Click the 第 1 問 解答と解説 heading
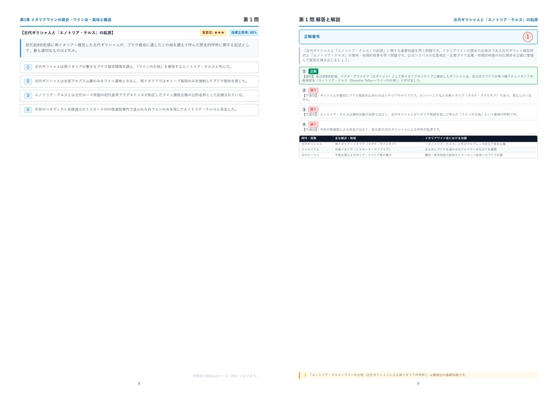This screenshot has height=395, width=558. pyautogui.click(x=319, y=20)
